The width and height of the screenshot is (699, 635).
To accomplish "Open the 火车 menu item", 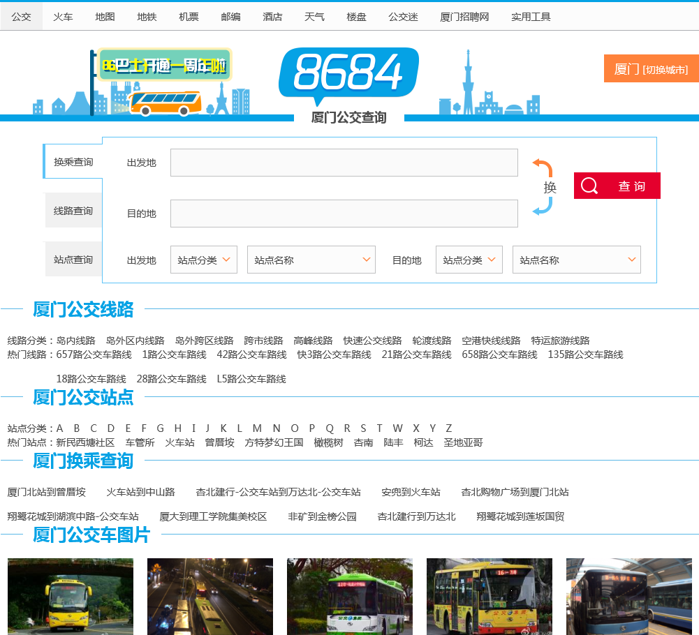I will pyautogui.click(x=63, y=17).
